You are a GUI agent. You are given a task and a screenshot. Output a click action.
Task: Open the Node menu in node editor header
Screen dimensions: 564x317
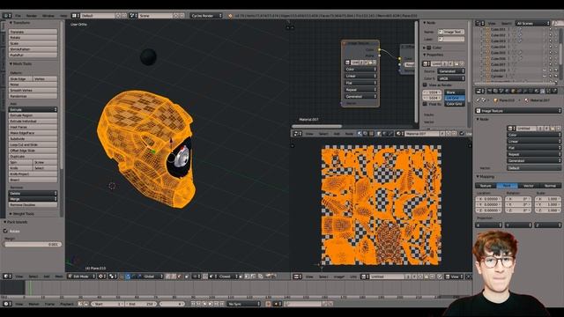point(349,134)
